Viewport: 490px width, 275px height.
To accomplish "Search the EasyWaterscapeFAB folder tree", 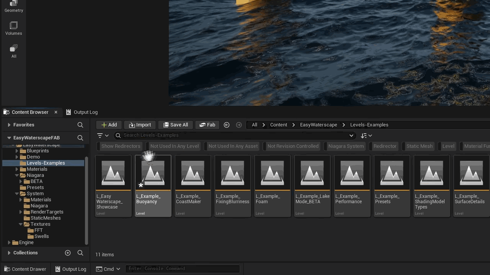I will 80,138.
